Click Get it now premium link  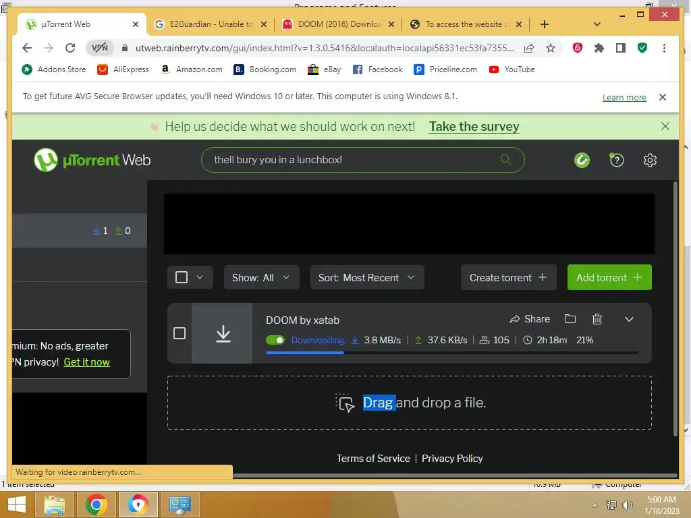[87, 362]
